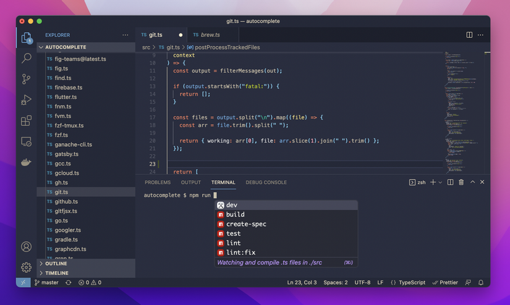This screenshot has height=305, width=510.
Task: Select the lint:fix script suggestion
Action: pyautogui.click(x=286, y=253)
